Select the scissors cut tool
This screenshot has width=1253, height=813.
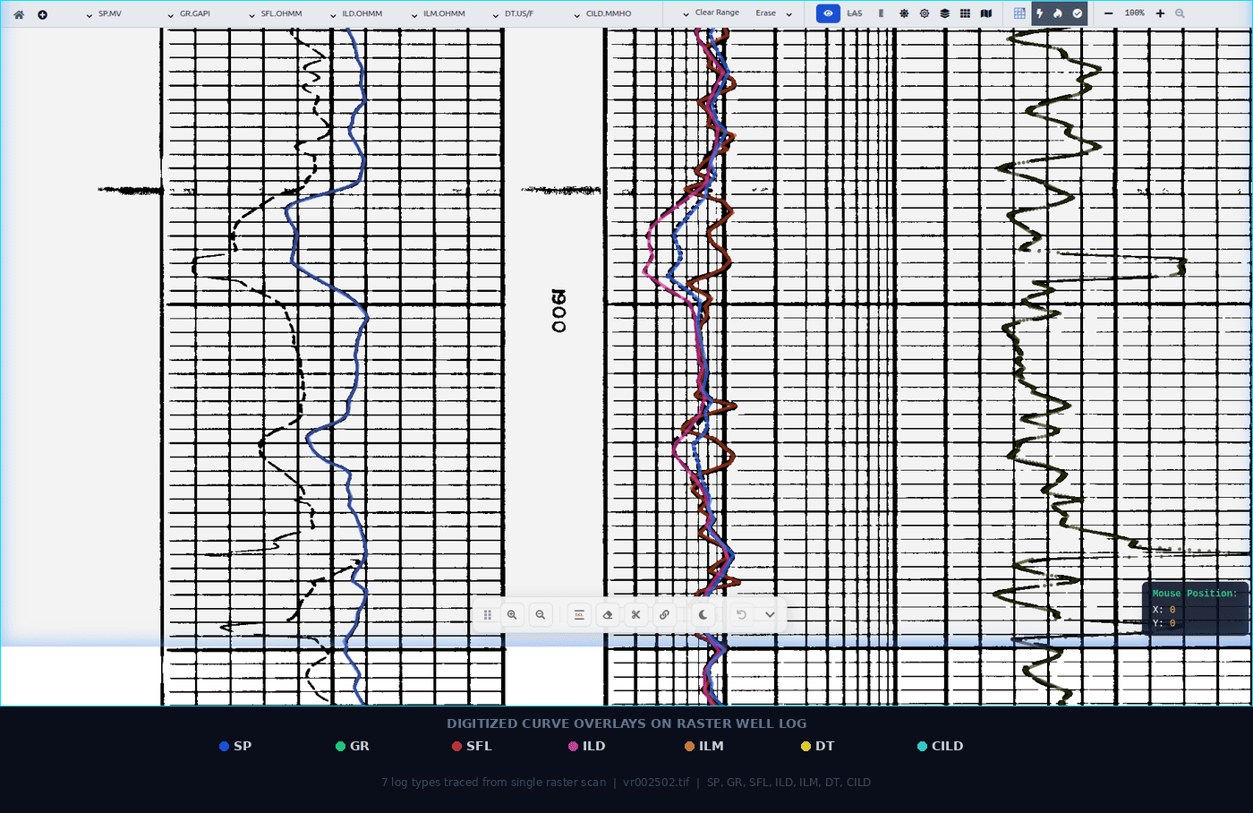click(x=635, y=614)
